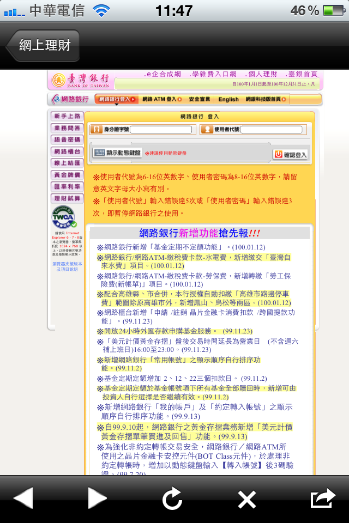Stop loading with the X icon
This screenshot has width=349, height=523.
pyautogui.click(x=247, y=500)
